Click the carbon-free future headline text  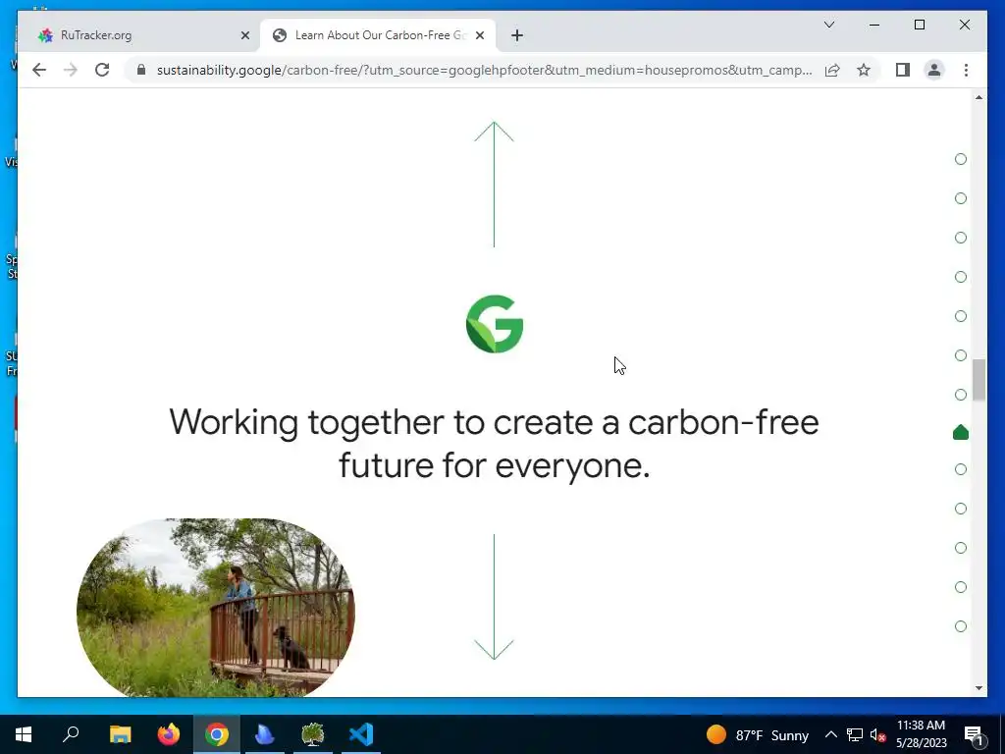tap(495, 444)
